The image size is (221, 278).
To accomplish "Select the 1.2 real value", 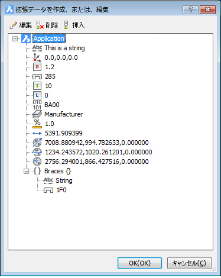I will click(x=50, y=67).
